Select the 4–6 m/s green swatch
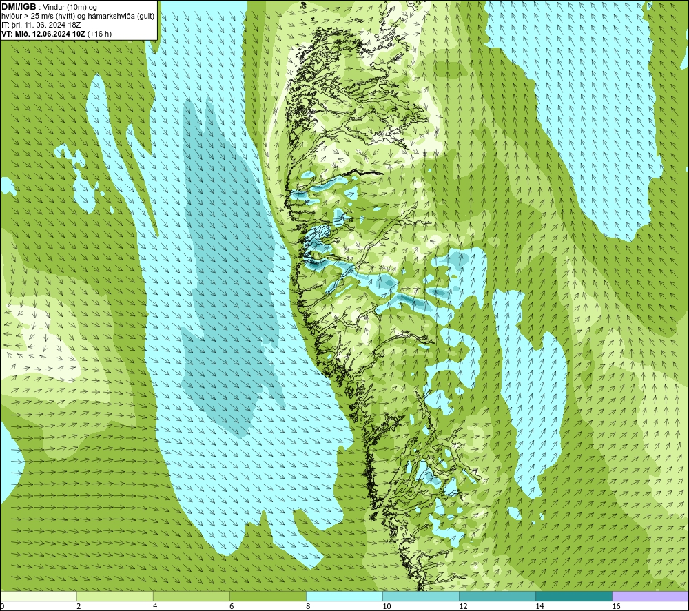Viewport: 689px width, 611px height. (192, 596)
